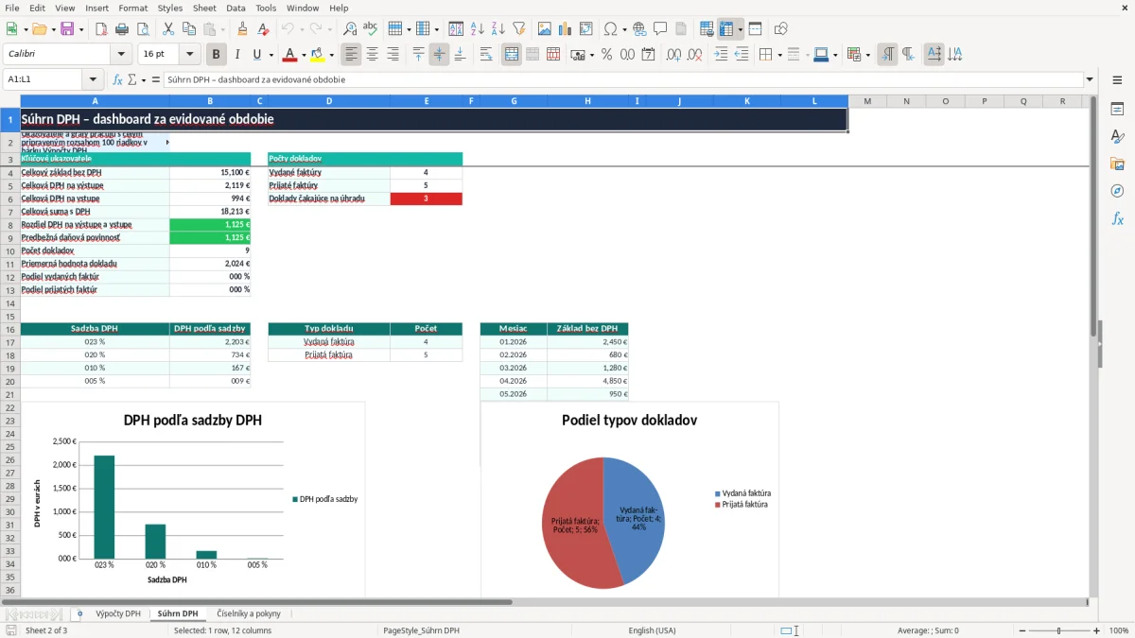Image resolution: width=1135 pixels, height=638 pixels.
Task: Select row 16 header
Action: tap(10, 329)
